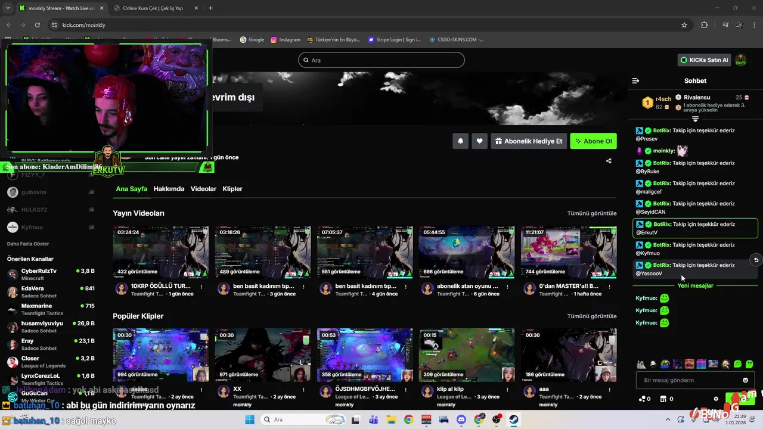The height and width of the screenshot is (429, 763).
Task: Switch to the Videolar tab
Action: 203,189
